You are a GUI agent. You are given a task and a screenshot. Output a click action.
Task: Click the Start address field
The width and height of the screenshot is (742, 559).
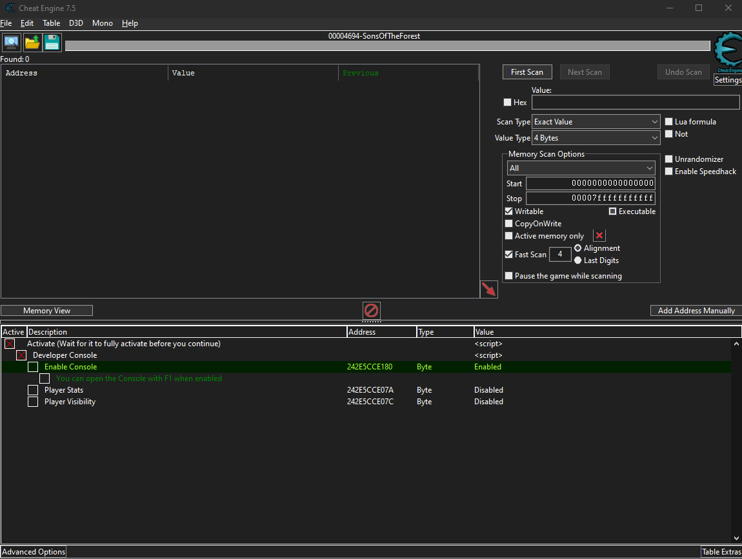[x=590, y=183]
